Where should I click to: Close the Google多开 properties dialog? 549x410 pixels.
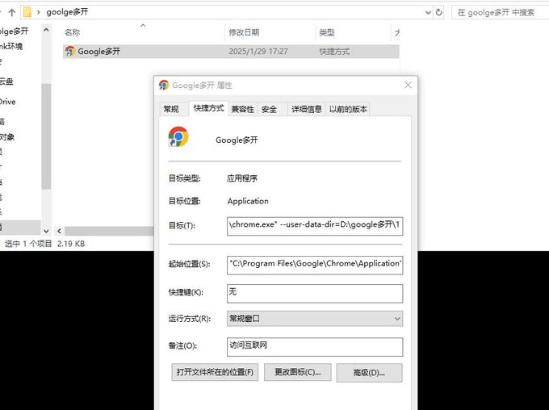click(409, 85)
